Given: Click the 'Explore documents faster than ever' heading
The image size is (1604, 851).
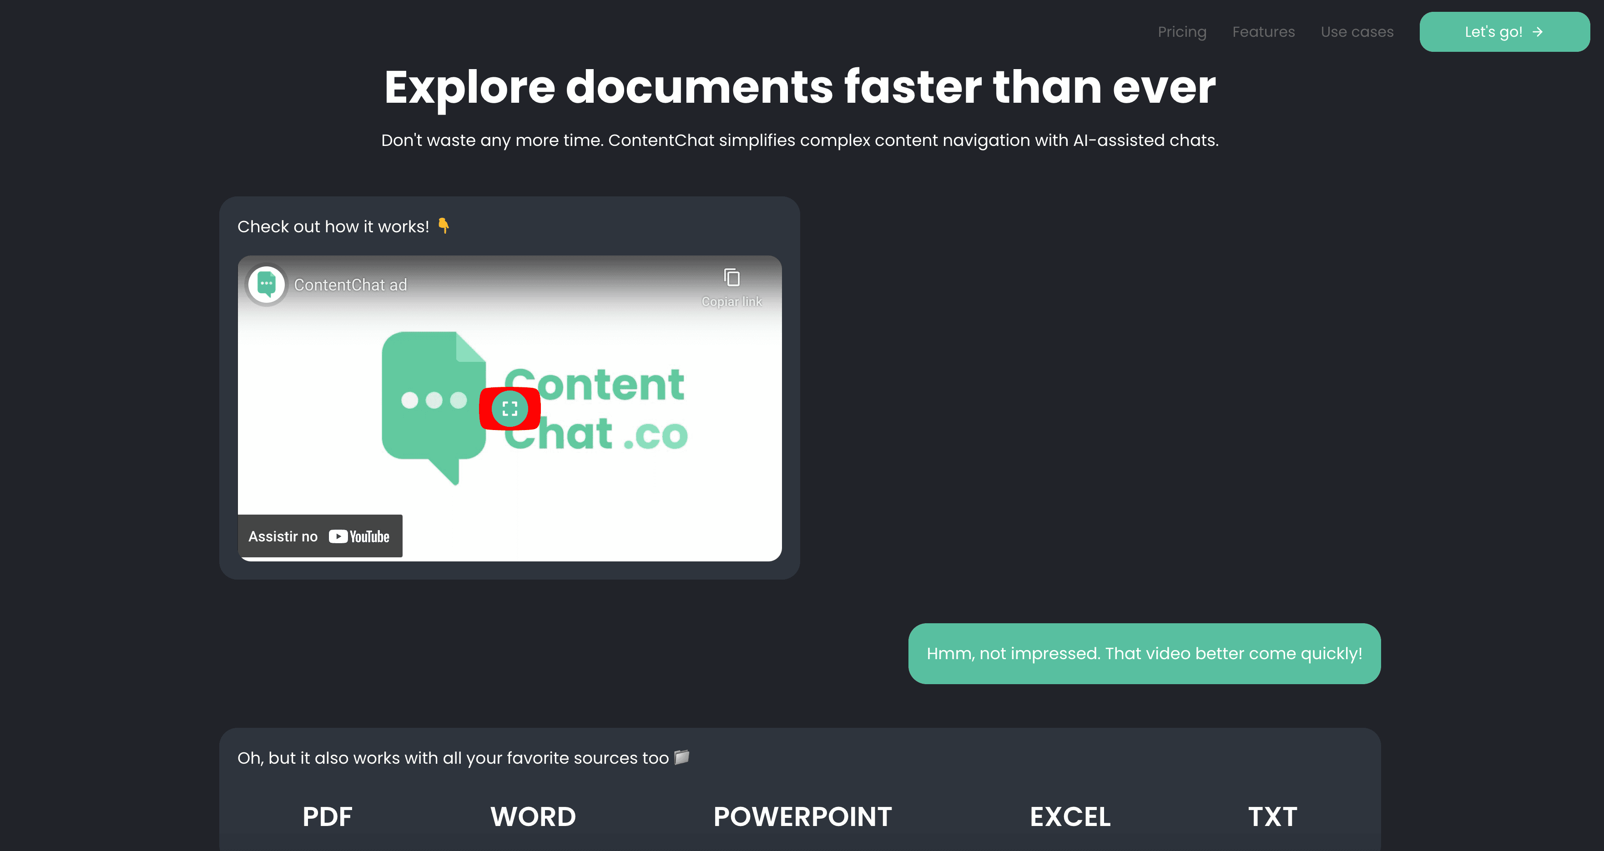Looking at the screenshot, I should pyautogui.click(x=800, y=87).
